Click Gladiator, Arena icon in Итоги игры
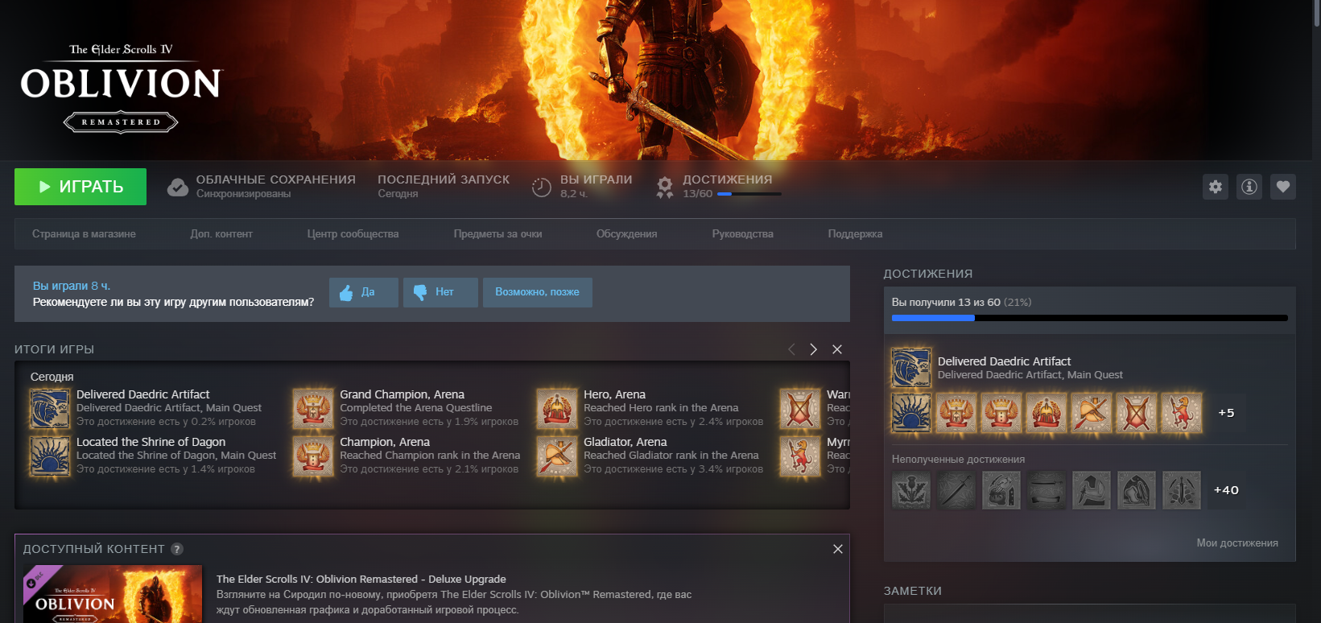The image size is (1321, 623). (x=557, y=456)
